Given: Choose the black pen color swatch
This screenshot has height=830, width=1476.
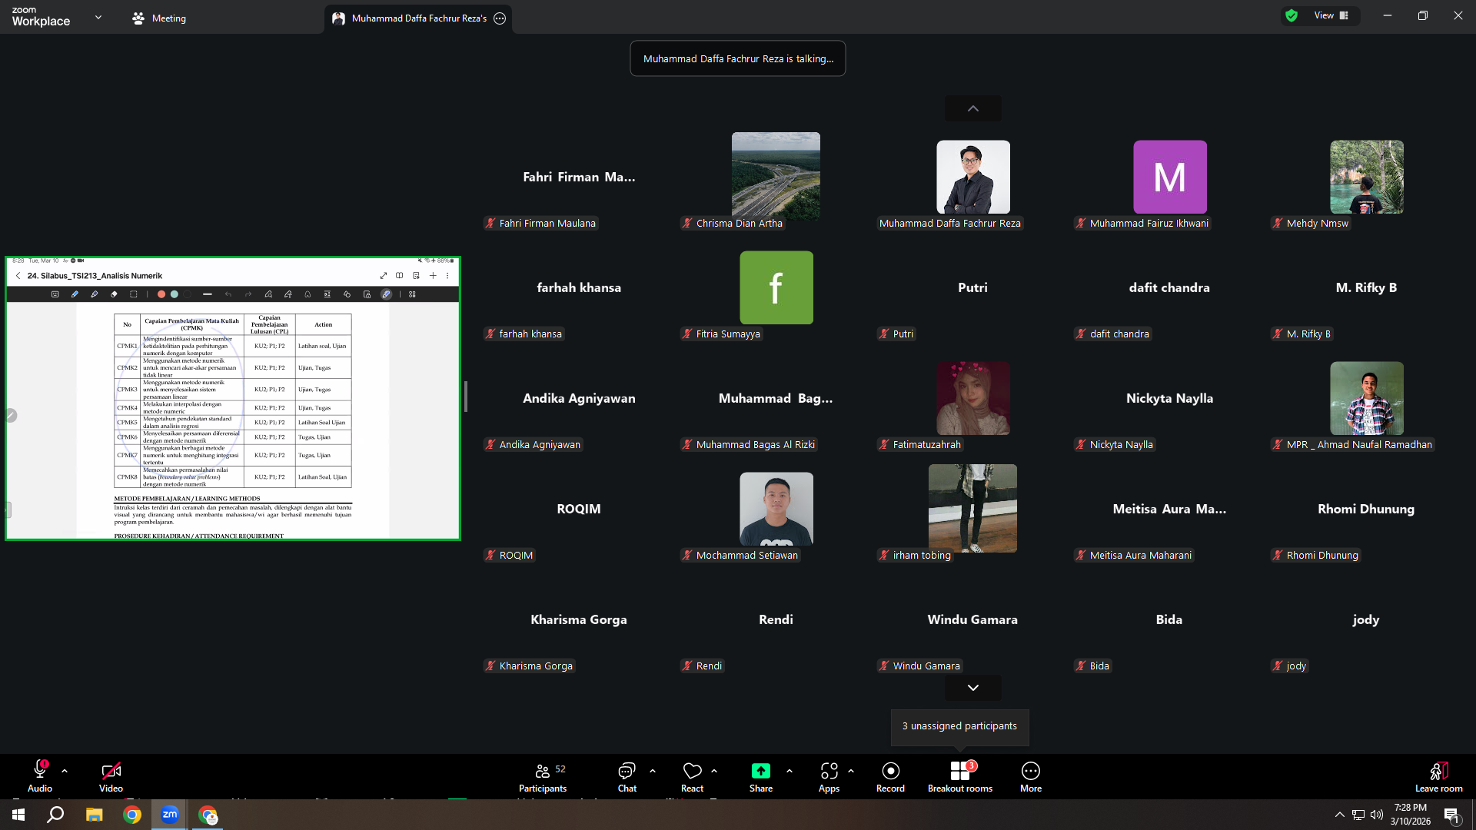Looking at the screenshot, I should tap(187, 294).
